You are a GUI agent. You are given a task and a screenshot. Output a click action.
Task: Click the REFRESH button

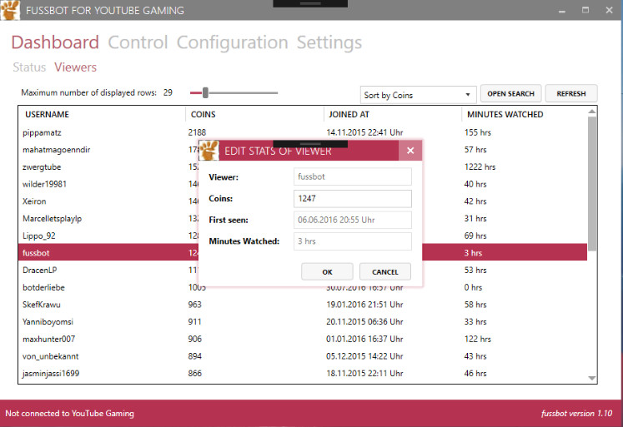point(571,93)
